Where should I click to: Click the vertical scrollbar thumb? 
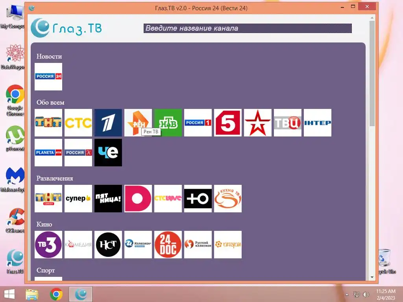tap(372, 73)
